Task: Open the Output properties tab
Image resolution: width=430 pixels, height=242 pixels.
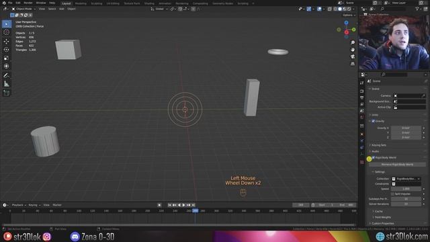Action: click(x=362, y=97)
